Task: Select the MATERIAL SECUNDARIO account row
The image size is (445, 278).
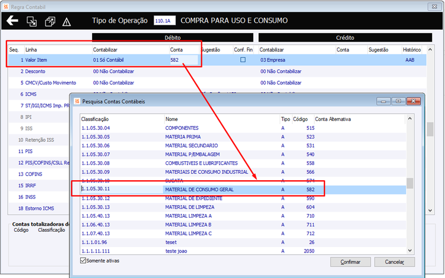Action: [243, 145]
